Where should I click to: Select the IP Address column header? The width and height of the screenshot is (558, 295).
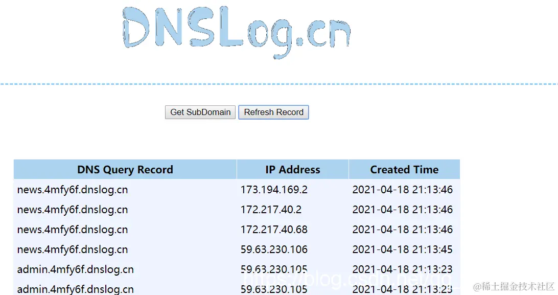[292, 169]
